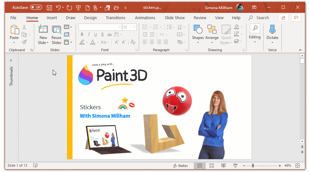Screen dimensions: 309x172
Task: Toggle Justify paragraph alignment
Action: [x=166, y=42]
